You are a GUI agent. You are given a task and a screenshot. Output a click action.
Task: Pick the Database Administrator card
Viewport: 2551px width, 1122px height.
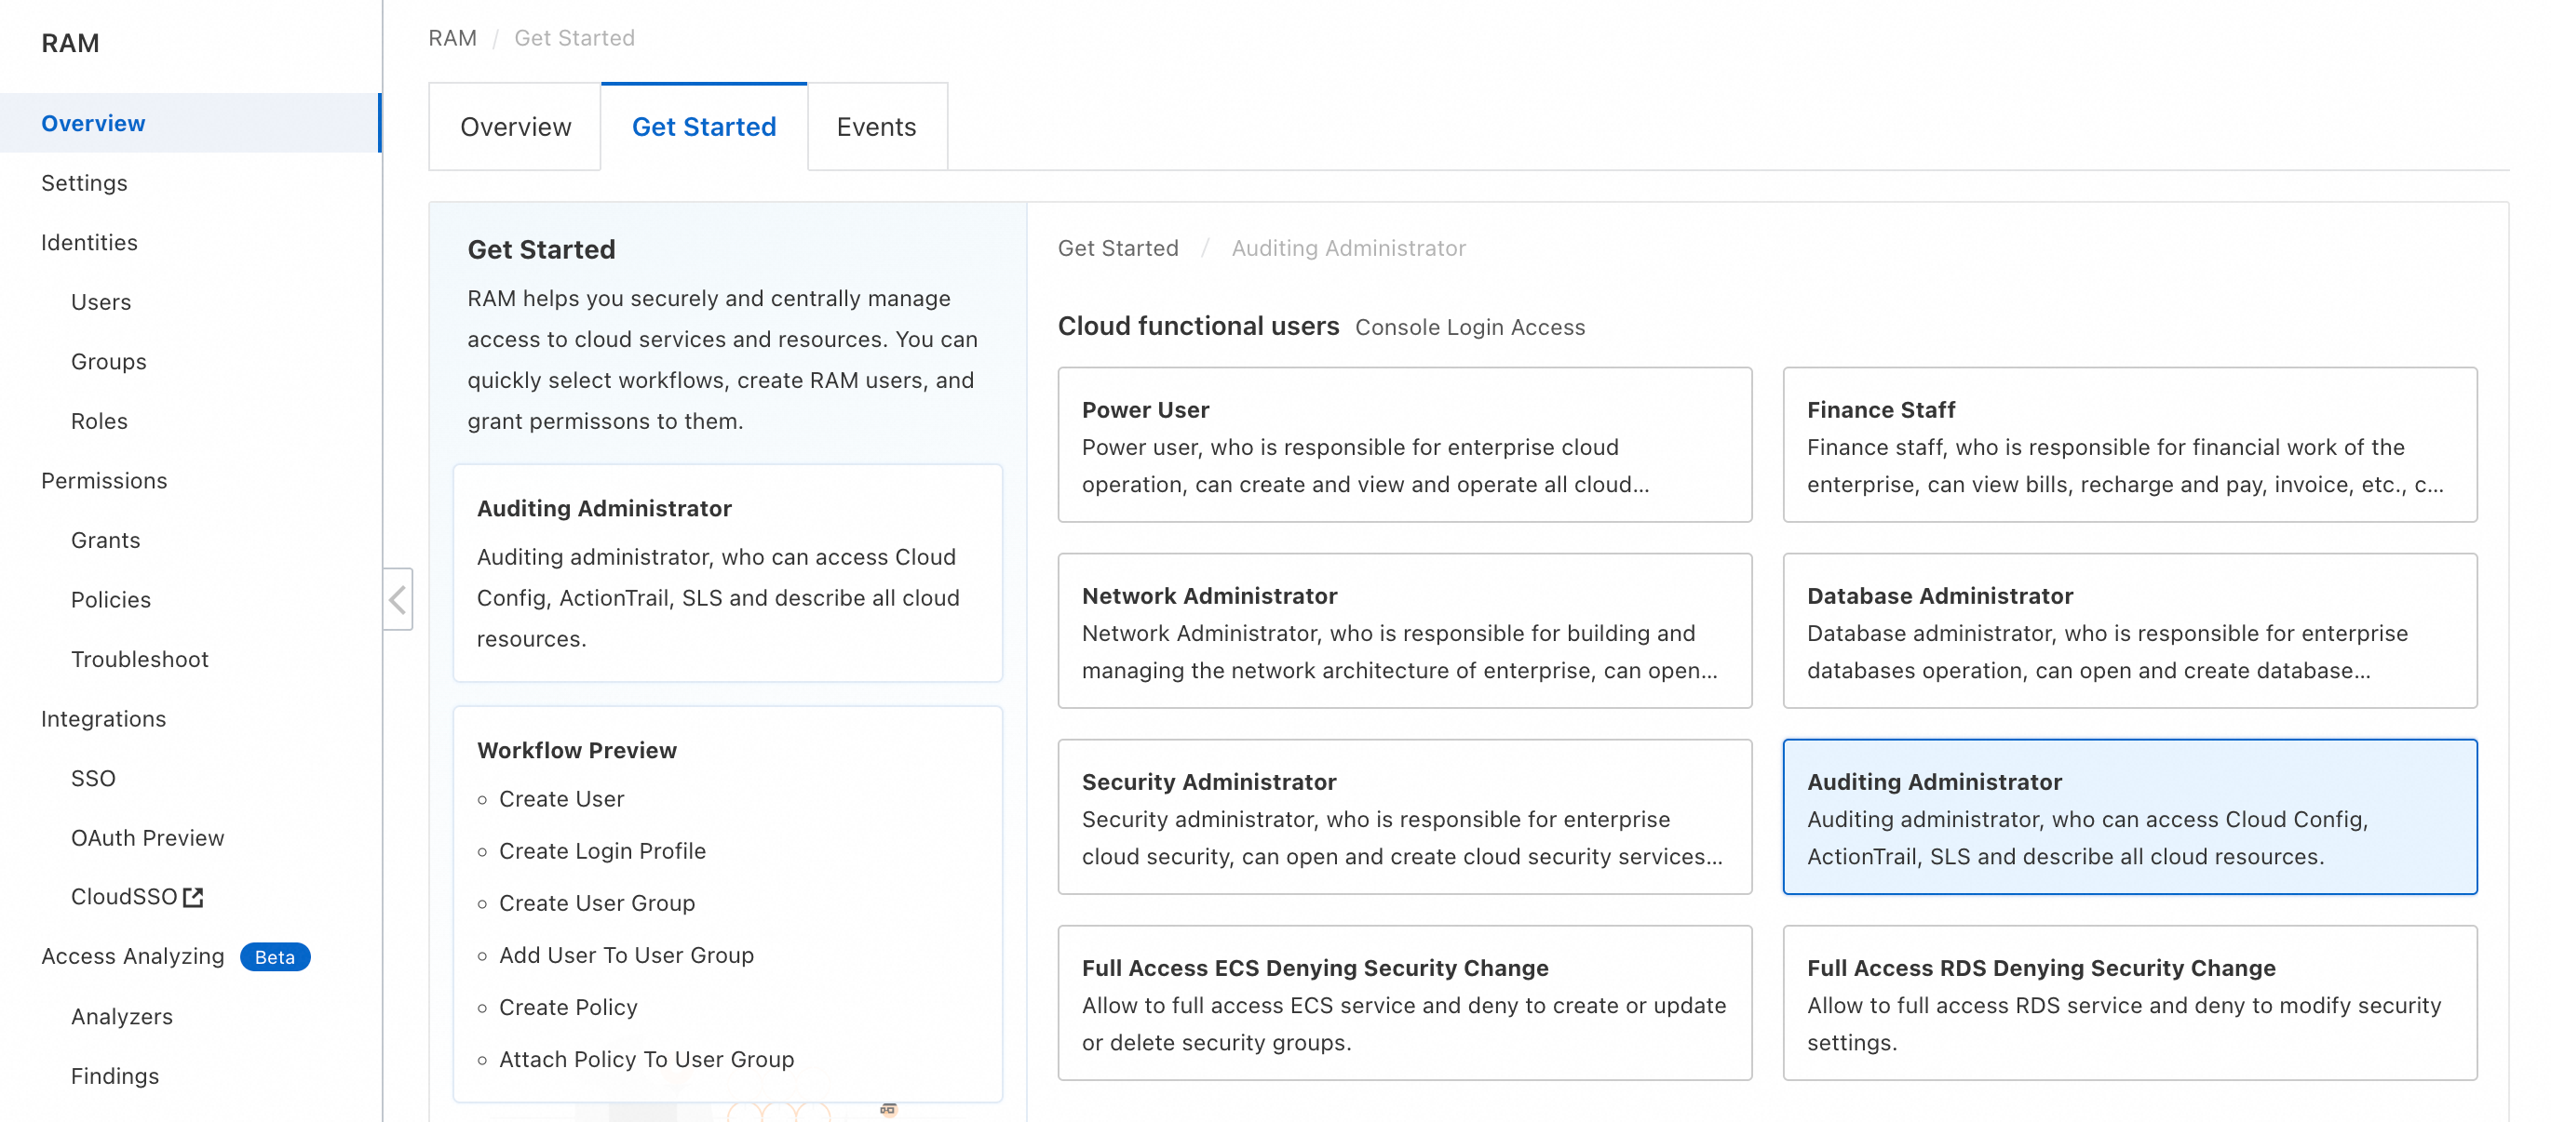pos(2128,632)
